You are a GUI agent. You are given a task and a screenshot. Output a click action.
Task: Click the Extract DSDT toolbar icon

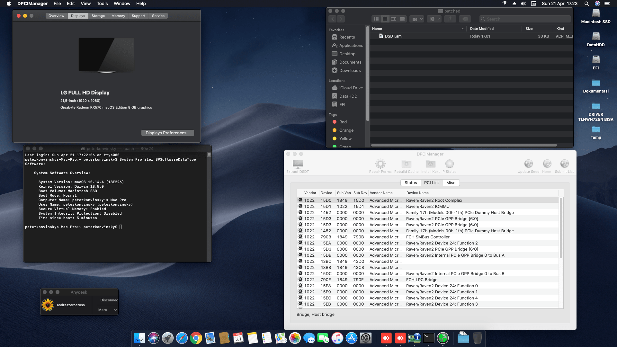(298, 164)
